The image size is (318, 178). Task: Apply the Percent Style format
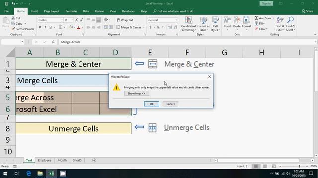tap(158, 27)
